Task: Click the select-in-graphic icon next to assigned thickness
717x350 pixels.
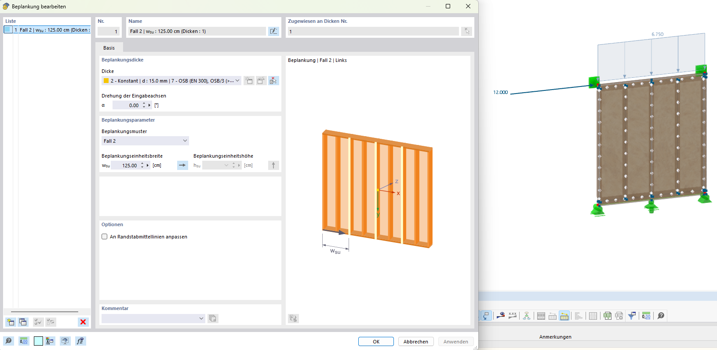Action: pyautogui.click(x=466, y=31)
